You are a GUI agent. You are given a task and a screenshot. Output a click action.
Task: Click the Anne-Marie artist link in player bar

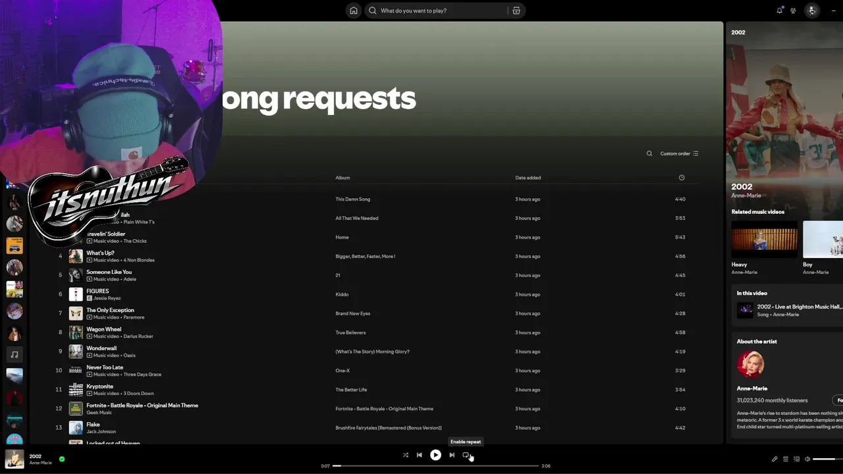click(x=40, y=463)
